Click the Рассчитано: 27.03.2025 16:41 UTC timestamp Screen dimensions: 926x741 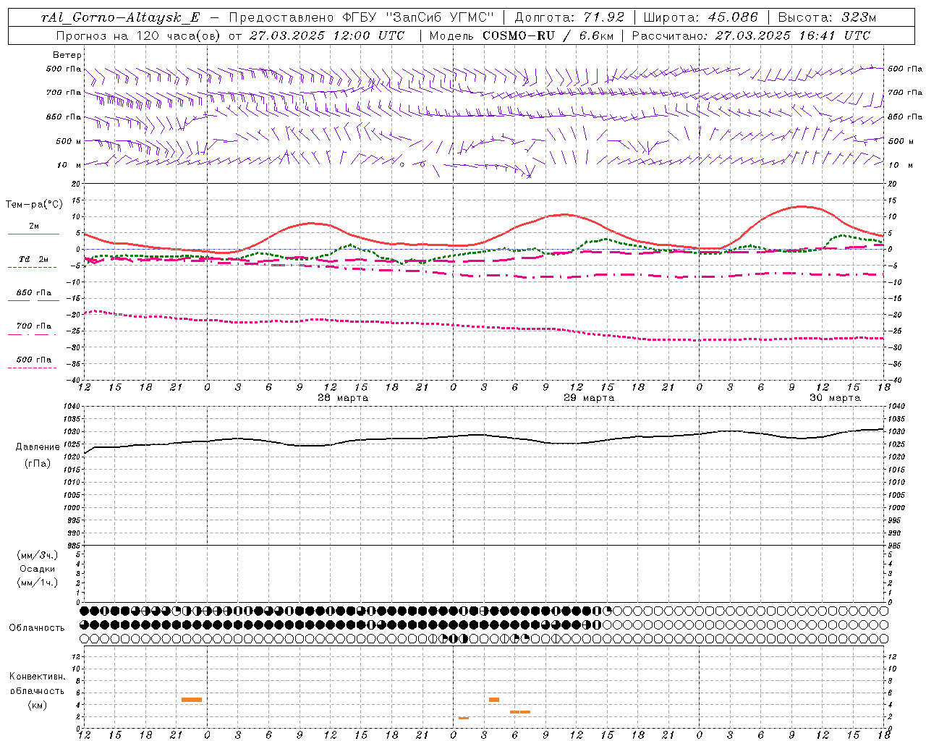point(751,35)
